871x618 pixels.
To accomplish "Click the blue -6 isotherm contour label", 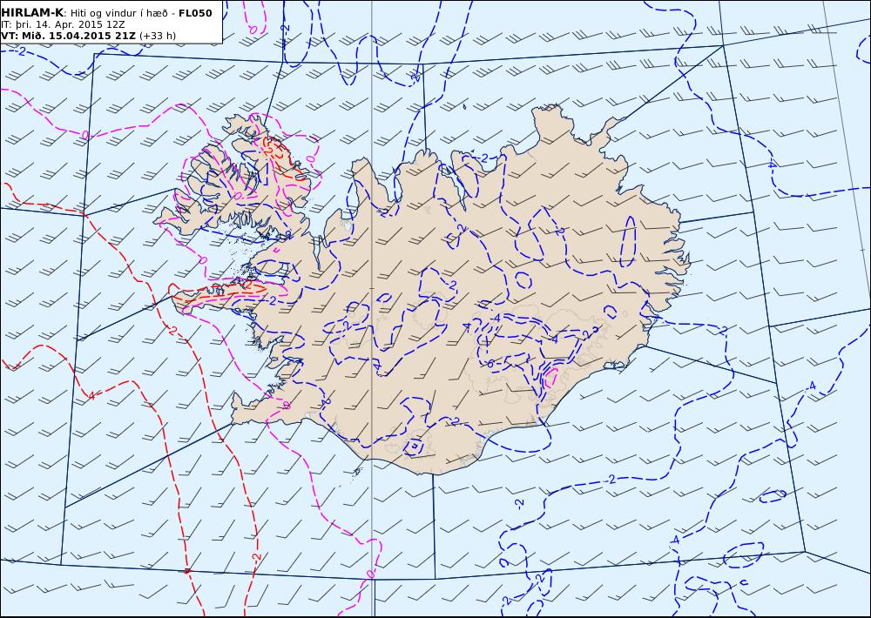I will pos(490,364).
